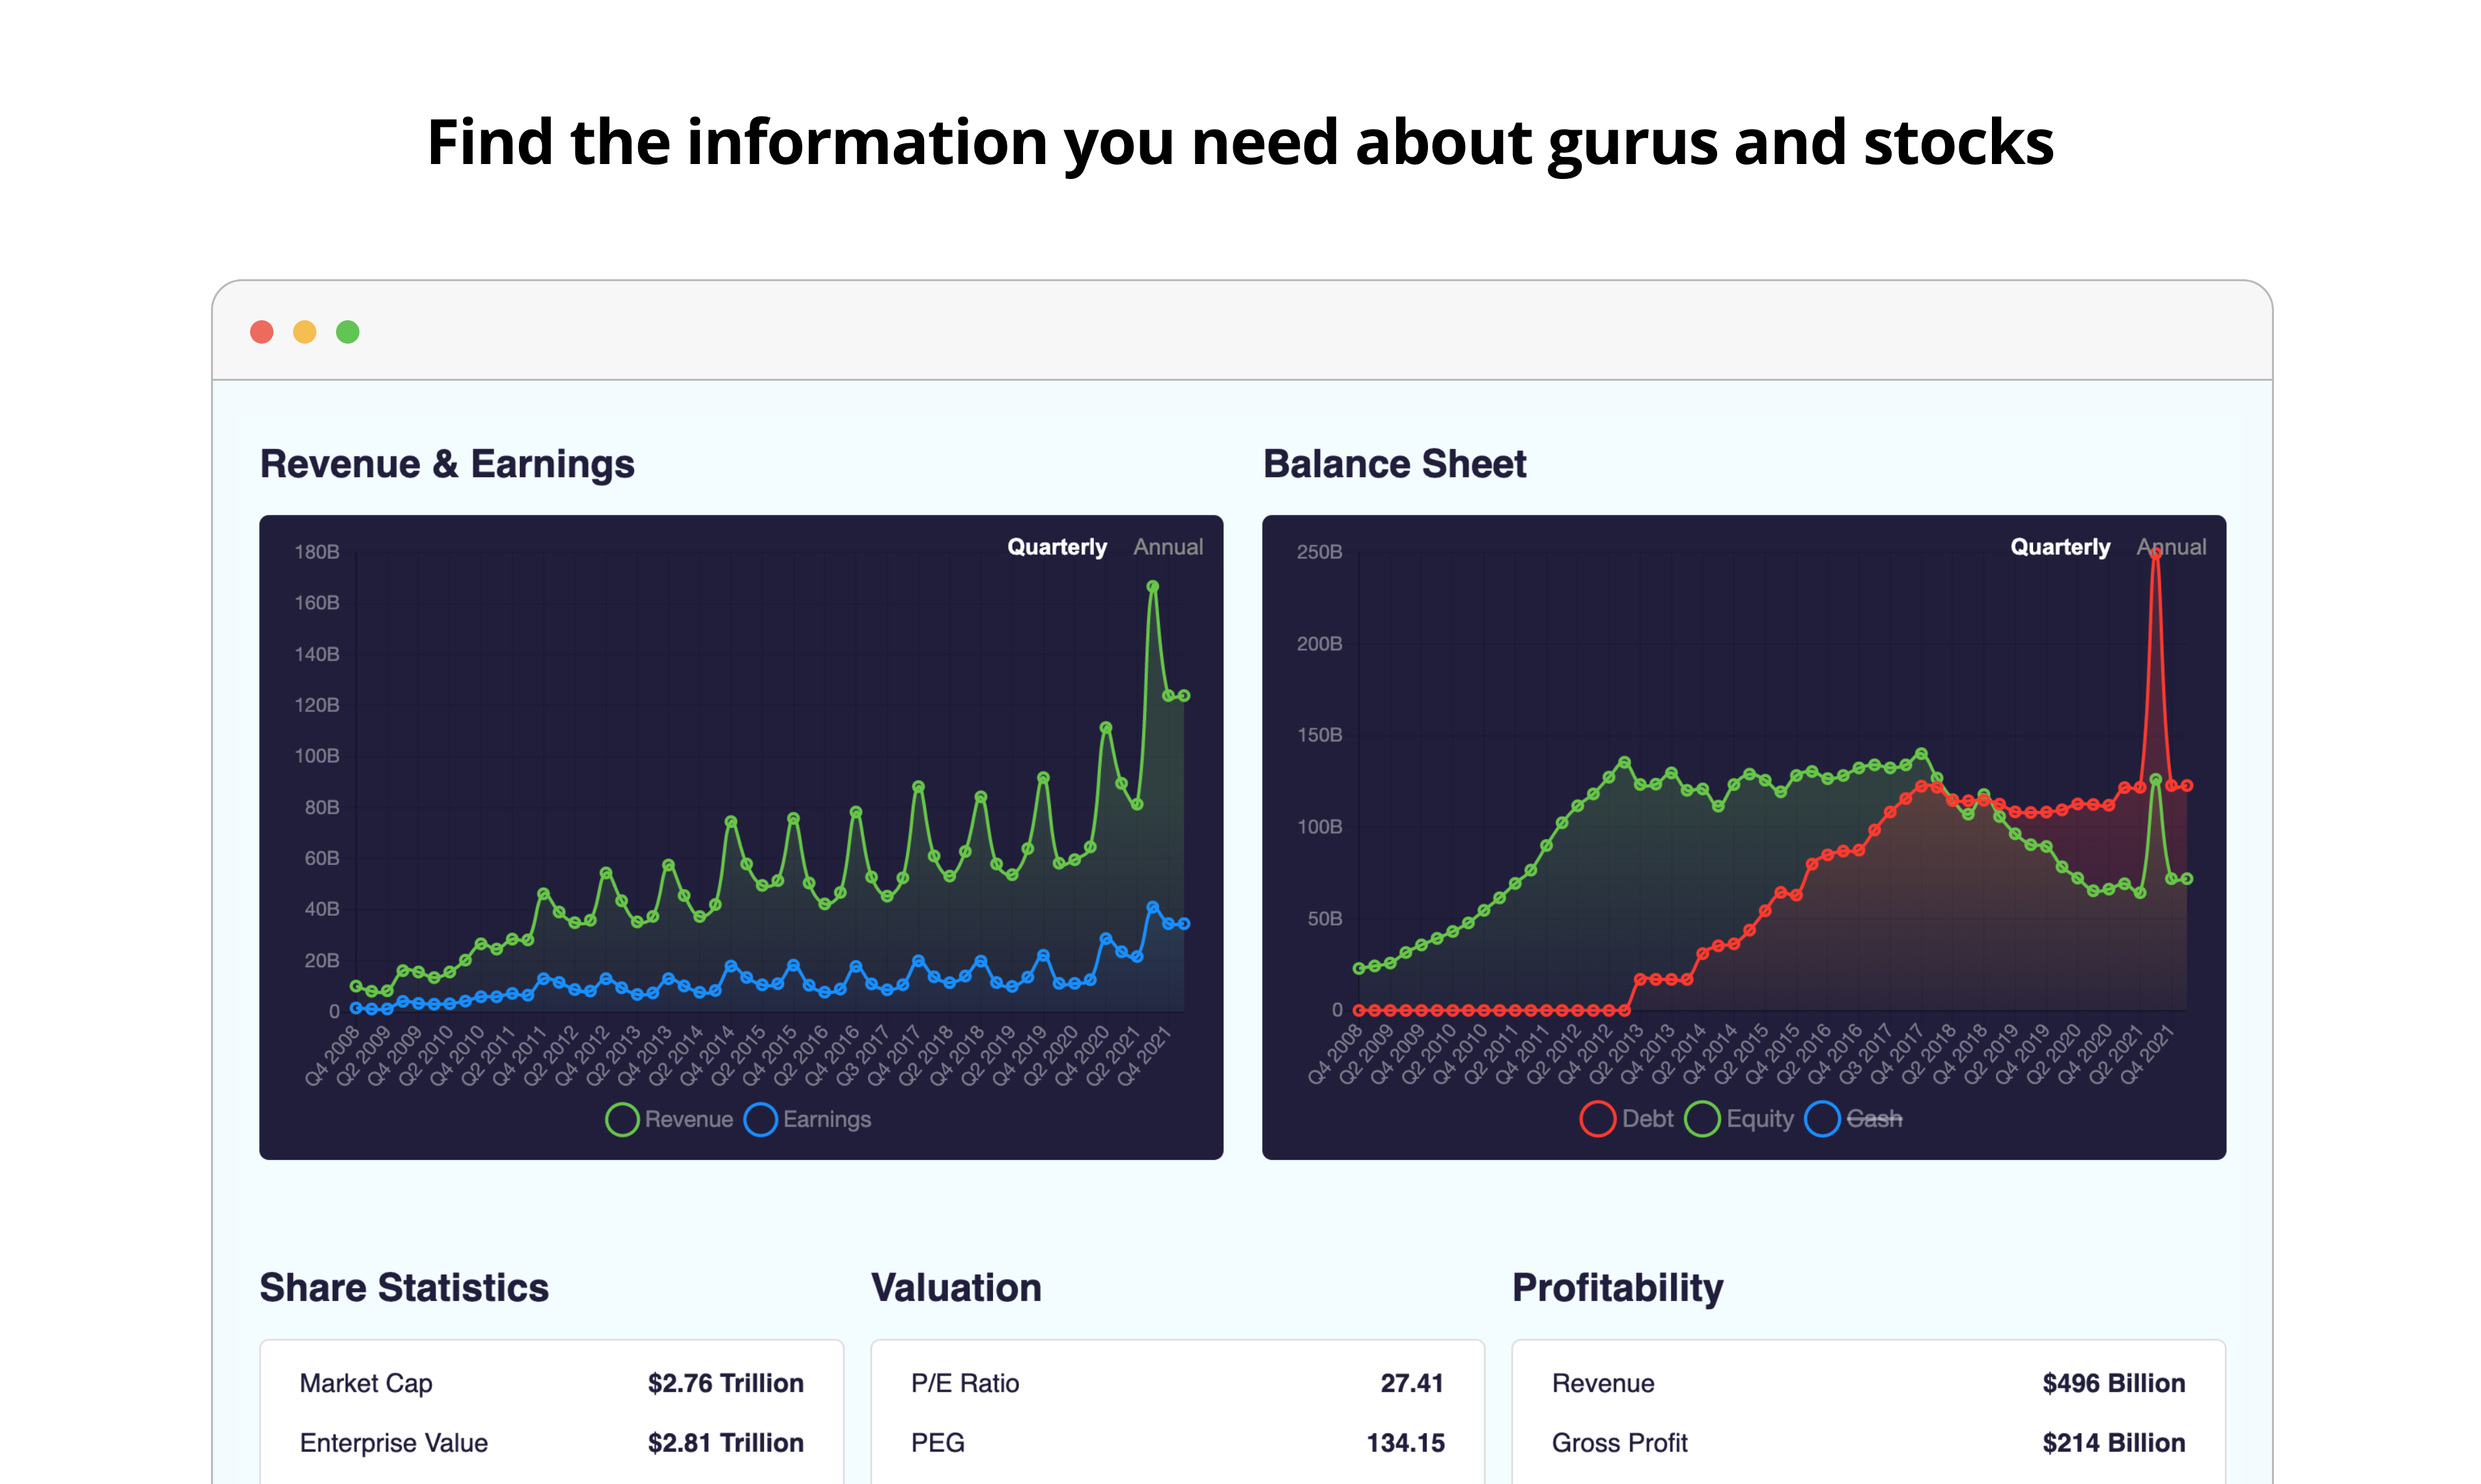Viewport: 2481px width, 1484px height.
Task: Click the P/E Ratio row label
Action: [964, 1383]
